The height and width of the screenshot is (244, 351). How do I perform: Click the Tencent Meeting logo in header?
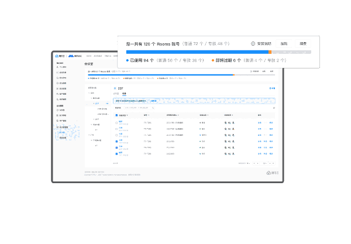click(x=75, y=56)
